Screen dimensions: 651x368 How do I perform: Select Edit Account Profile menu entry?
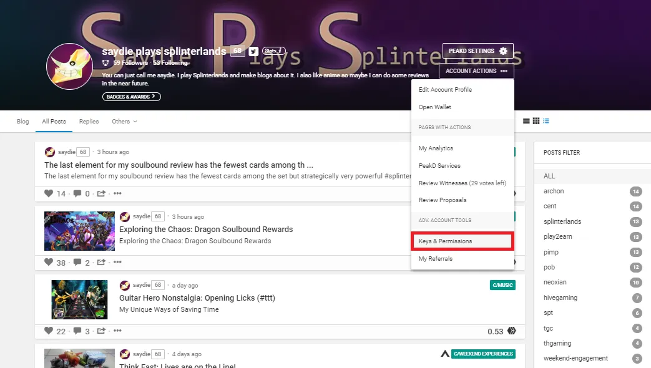pos(463,90)
